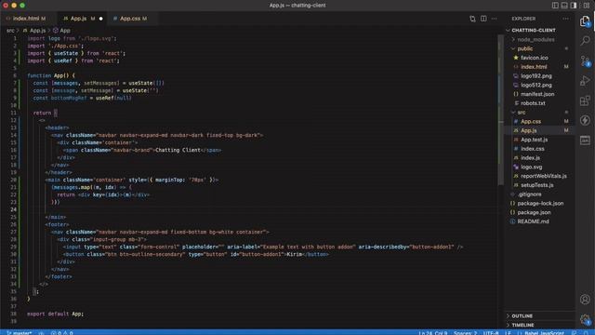Split the editor to the right

point(483,19)
